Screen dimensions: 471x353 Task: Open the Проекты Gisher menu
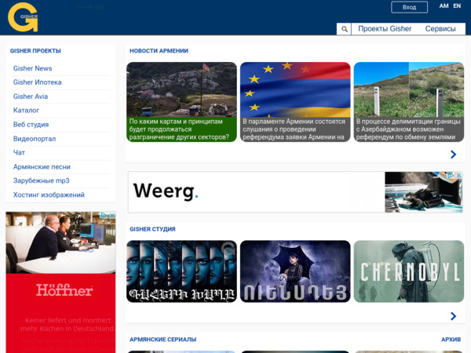coord(385,29)
